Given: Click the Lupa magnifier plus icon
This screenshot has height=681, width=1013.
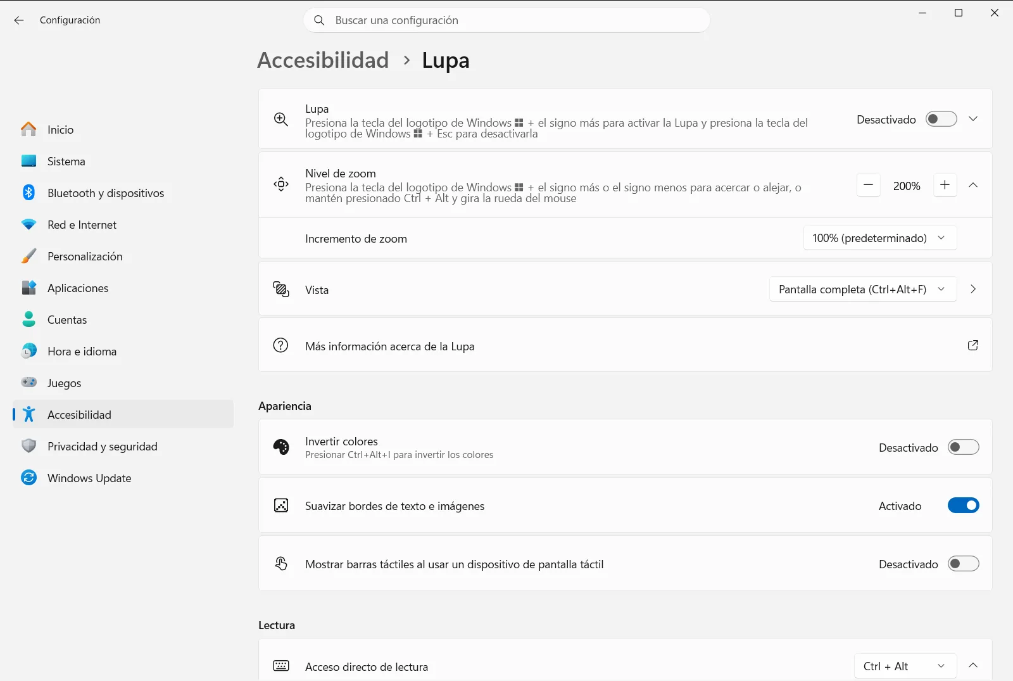Looking at the screenshot, I should [x=281, y=119].
